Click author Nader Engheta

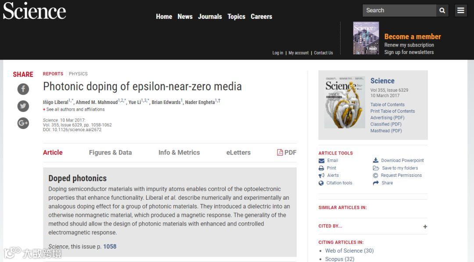200,102
